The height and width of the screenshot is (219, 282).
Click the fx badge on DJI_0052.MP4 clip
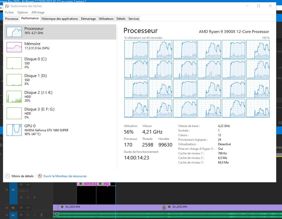[62, 207]
